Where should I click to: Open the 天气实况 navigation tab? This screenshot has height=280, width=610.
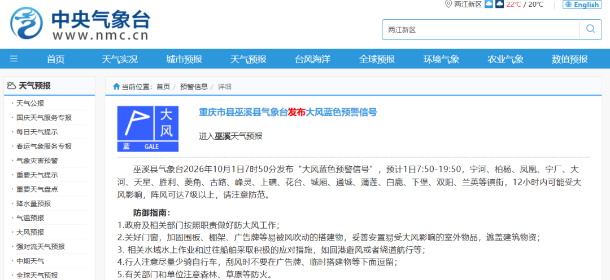pos(120,59)
